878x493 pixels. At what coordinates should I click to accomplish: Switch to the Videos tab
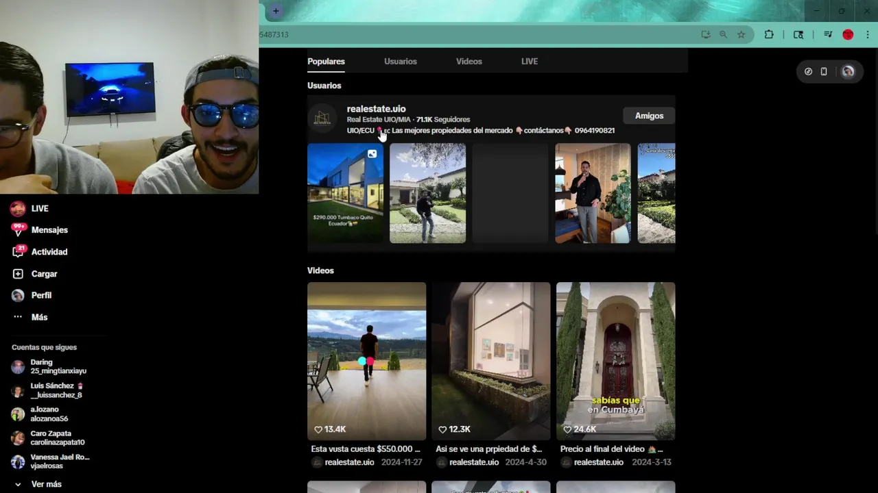469,62
